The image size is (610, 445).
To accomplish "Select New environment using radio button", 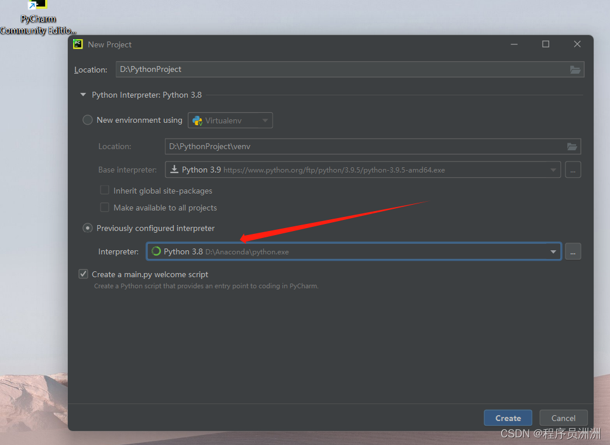I will [88, 120].
